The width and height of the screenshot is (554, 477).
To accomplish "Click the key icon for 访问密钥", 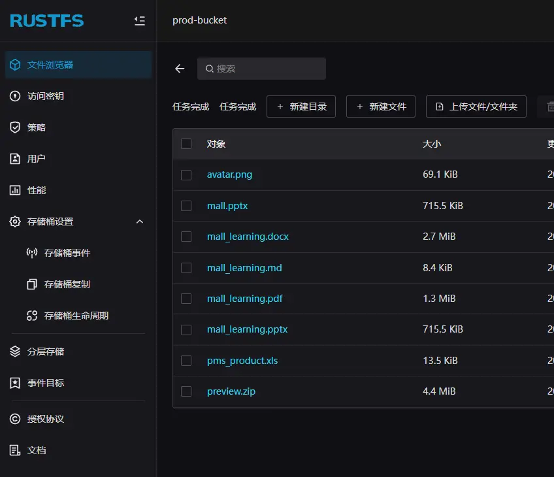I will [15, 96].
